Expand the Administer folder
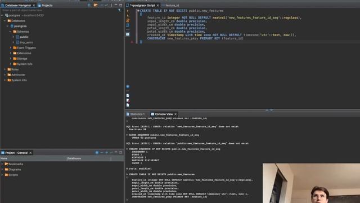 click(x=5, y=75)
